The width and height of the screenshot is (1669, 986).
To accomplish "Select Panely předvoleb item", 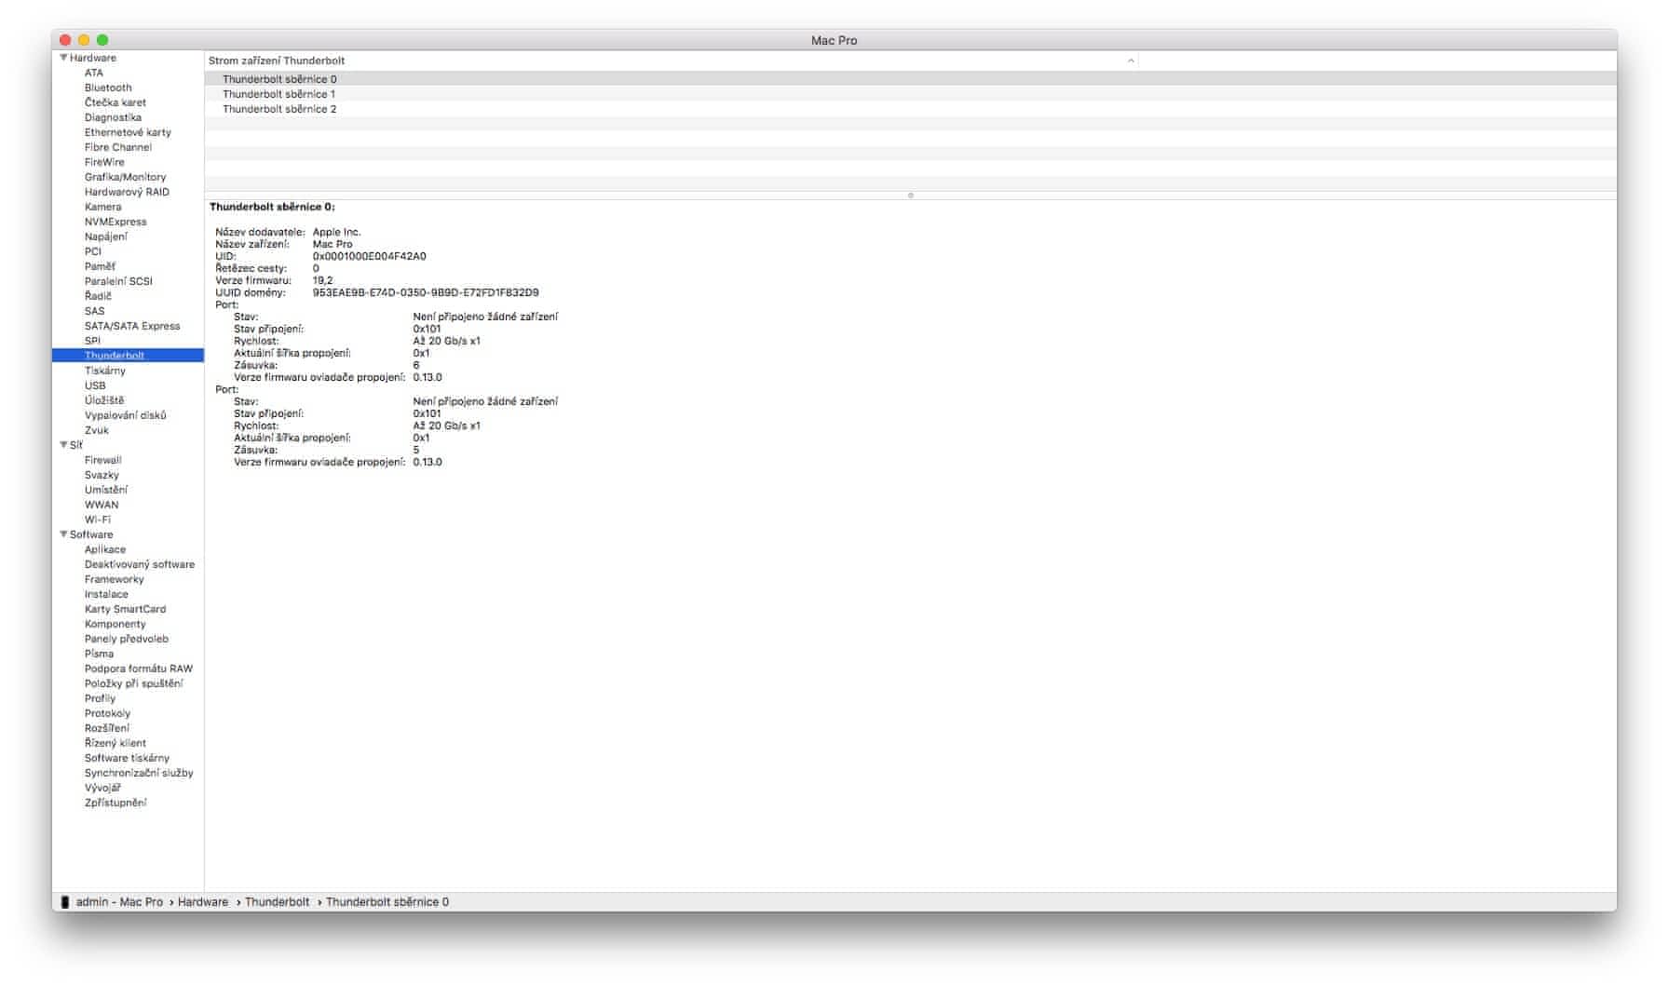I will pyautogui.click(x=127, y=639).
